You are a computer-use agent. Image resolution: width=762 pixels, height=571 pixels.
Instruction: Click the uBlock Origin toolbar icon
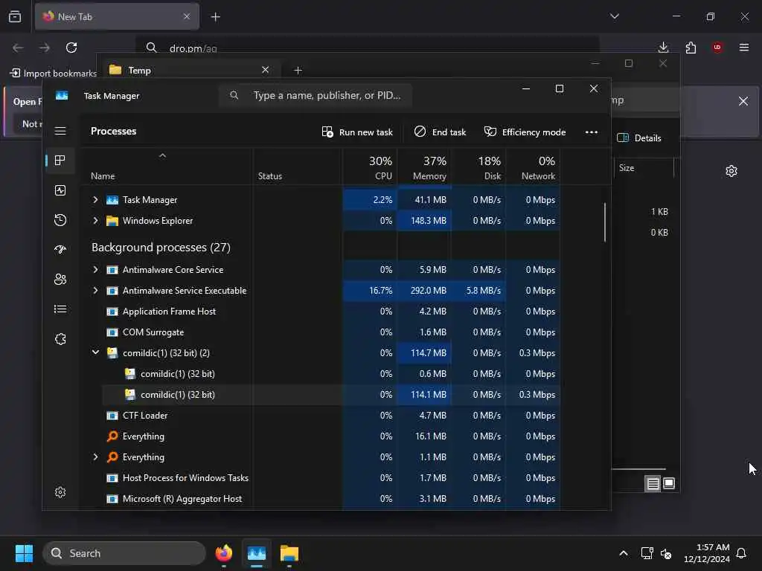[717, 48]
